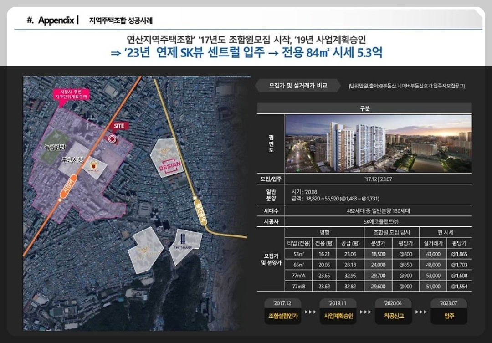The height and width of the screenshot is (343, 492).
Task: Click the SITE marker label on map
Action: point(119,126)
